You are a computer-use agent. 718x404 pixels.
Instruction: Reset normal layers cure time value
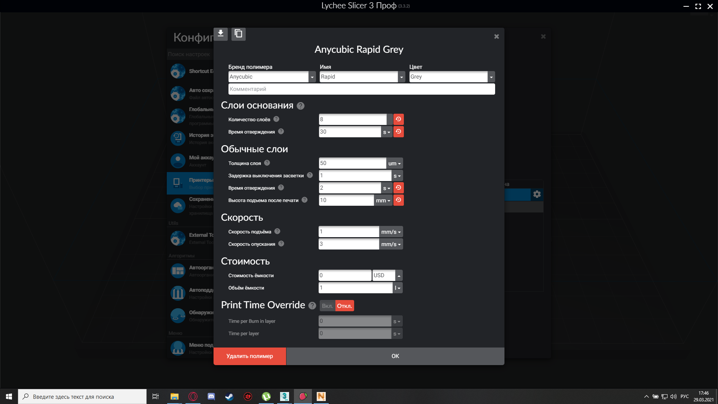399,188
